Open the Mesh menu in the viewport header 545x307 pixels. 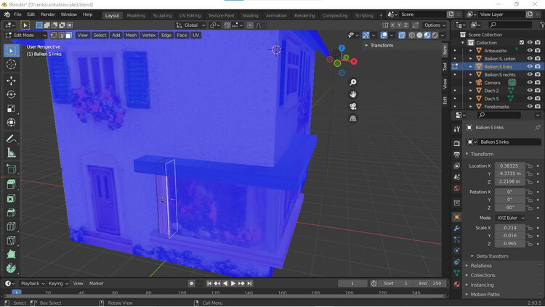(131, 35)
